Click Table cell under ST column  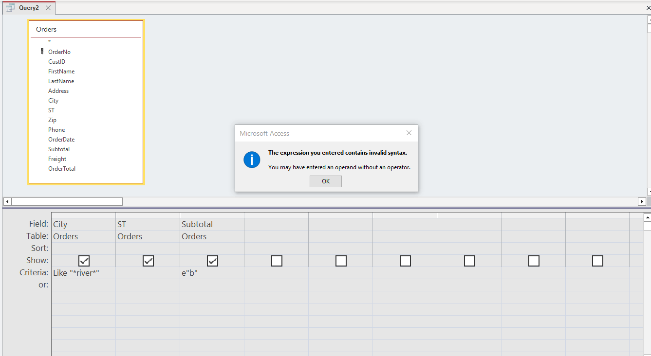[x=148, y=236]
